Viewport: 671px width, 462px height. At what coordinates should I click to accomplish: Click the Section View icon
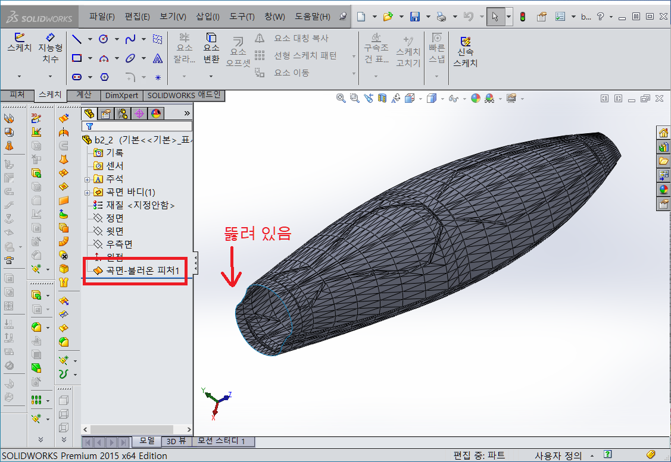point(382,98)
